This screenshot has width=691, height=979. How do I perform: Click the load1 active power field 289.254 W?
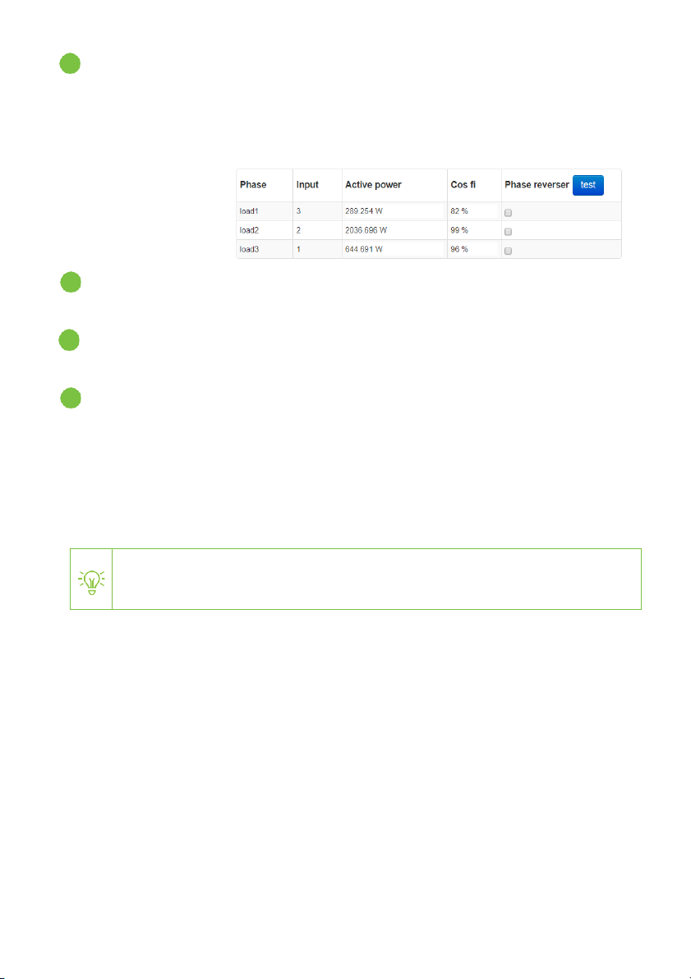click(x=394, y=211)
